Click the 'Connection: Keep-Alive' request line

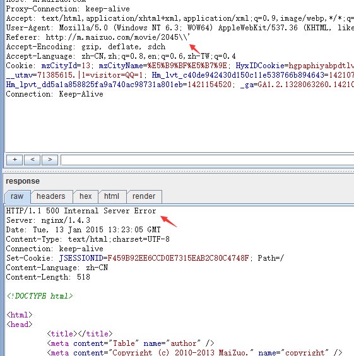tap(55, 94)
